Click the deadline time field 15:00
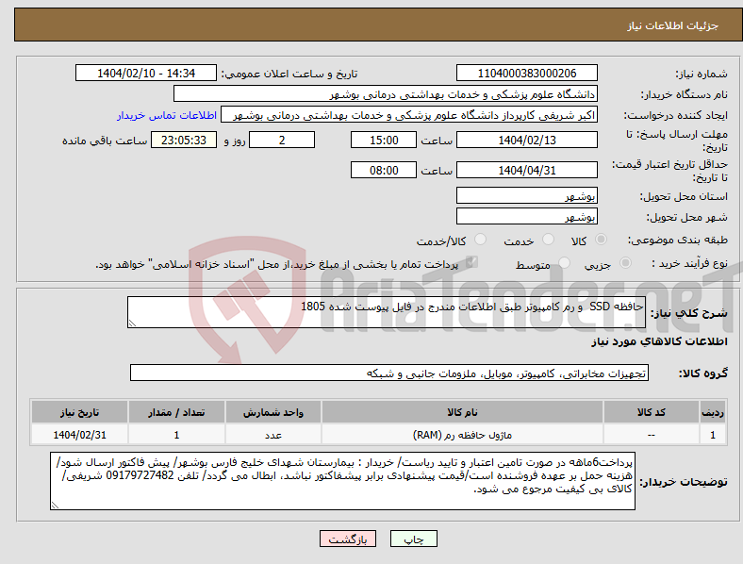This screenshot has width=743, height=564. [384, 140]
